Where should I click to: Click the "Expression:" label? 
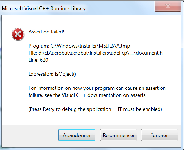tap(41, 74)
